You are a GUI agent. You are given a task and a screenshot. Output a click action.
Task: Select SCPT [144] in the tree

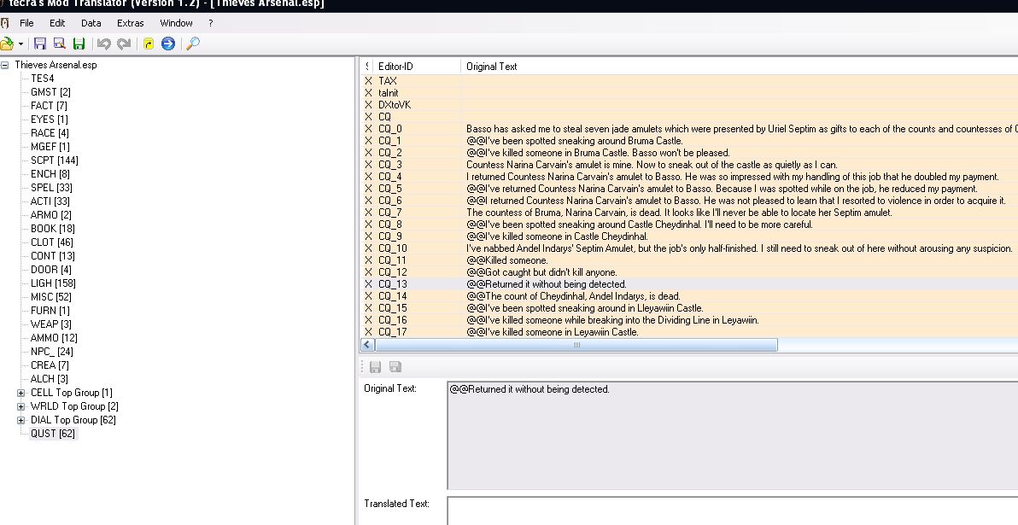pos(55,160)
